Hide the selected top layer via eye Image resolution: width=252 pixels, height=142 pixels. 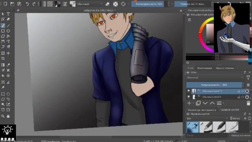189,91
